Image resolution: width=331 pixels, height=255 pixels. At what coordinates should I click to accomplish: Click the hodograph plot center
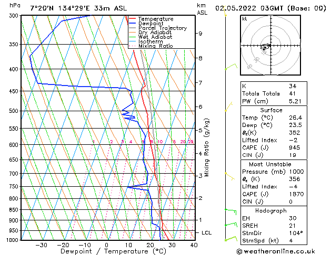pyautogui.click(x=270, y=46)
